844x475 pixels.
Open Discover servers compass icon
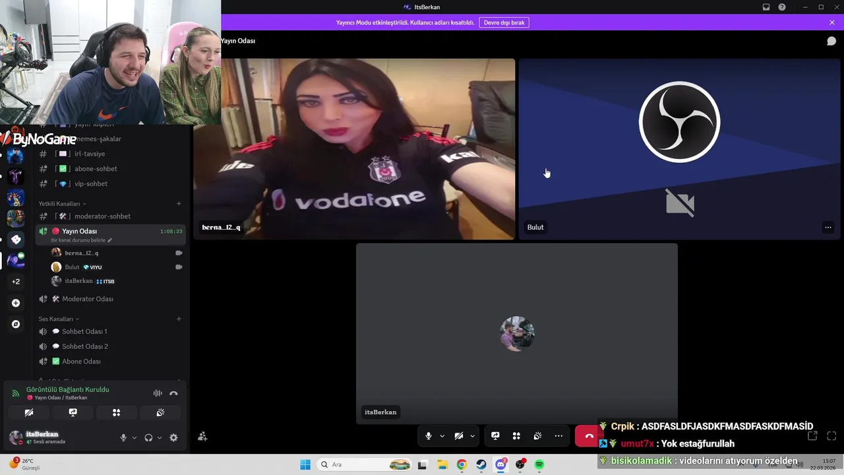point(16,324)
